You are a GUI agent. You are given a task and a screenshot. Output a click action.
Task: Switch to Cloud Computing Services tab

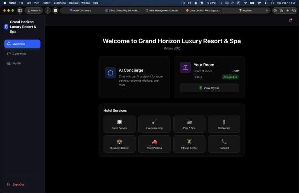122,10
